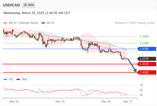Click the 1.4330 resistance level label

144,36
